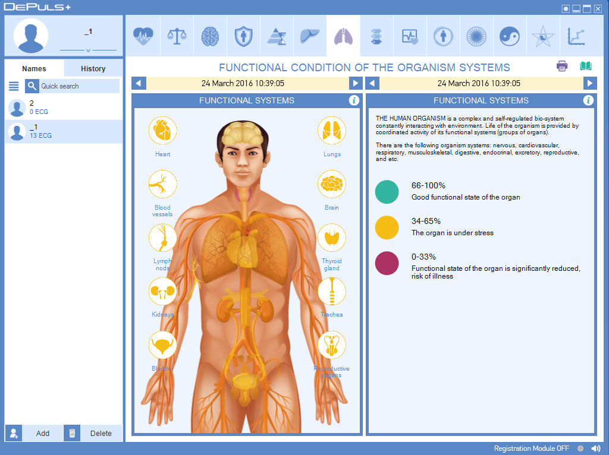Expand the profile details chevron under _1
This screenshot has height=455, width=609.
tap(88, 50)
